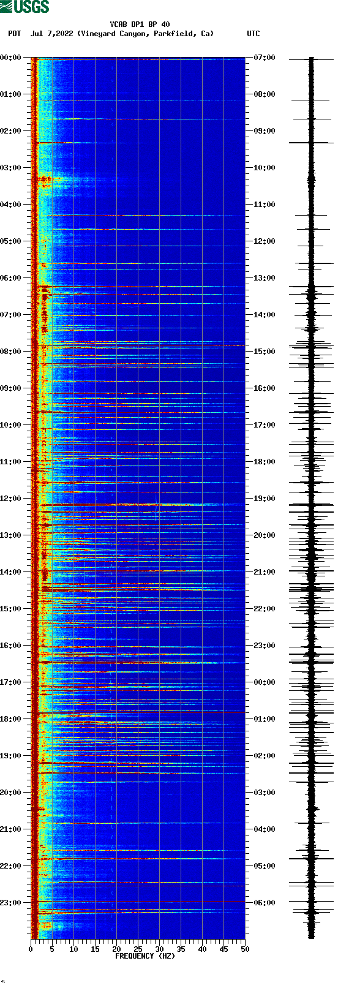Viewport: 338px width, 988px height.
Task: Click the 01:00 UTC label on right axis
Action: pyautogui.click(x=265, y=719)
